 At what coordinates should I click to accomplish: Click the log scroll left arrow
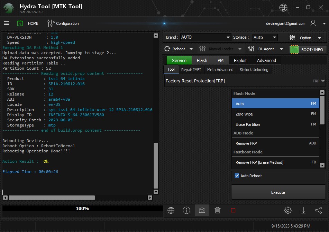point(6,198)
